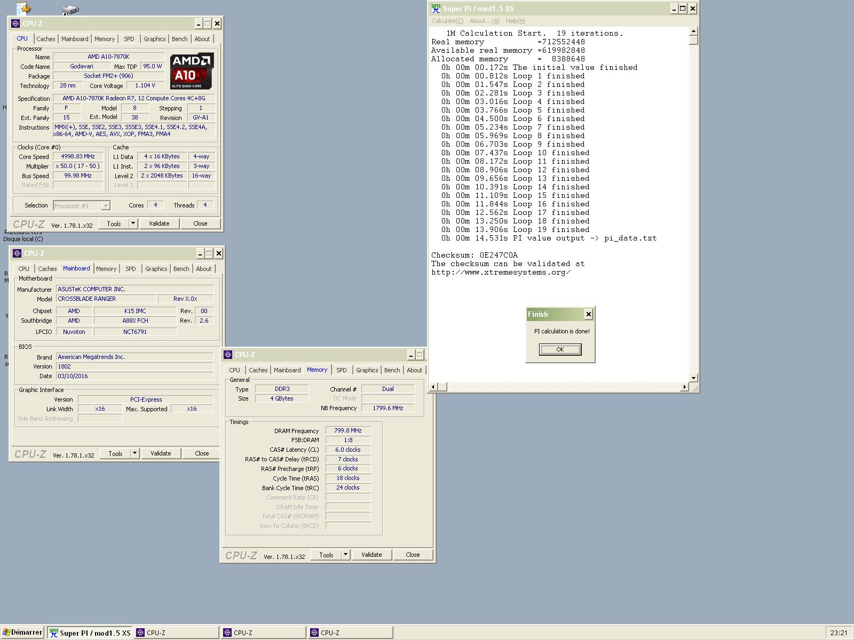The width and height of the screenshot is (854, 640).
Task: Click the checksum line 0E247C0A in Super PI
Action: [x=475, y=255]
